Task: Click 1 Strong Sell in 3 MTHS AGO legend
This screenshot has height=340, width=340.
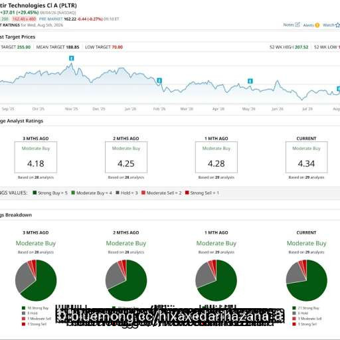Action: point(37,324)
